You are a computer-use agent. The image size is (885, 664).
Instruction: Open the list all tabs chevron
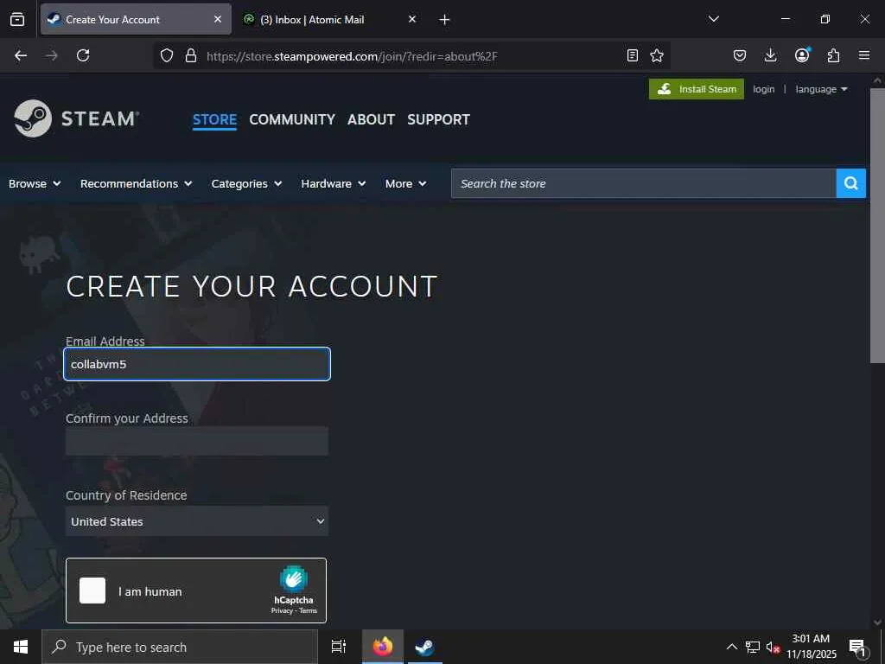point(713,19)
